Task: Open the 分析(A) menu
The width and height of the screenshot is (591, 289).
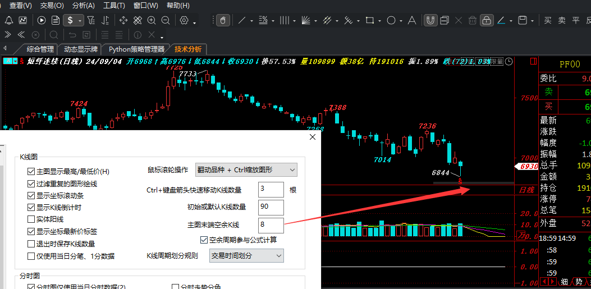Action: coord(83,6)
